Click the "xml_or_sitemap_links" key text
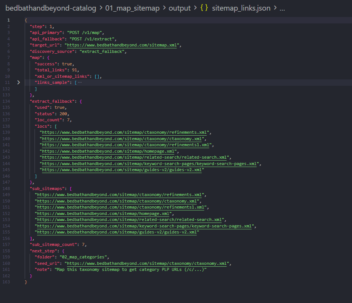This screenshot has width=352, height=303. tap(62, 76)
